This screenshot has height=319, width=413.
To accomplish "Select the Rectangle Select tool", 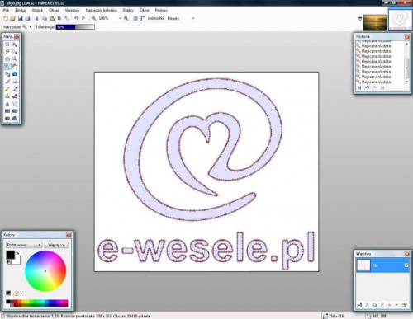I will [x=7, y=45].
